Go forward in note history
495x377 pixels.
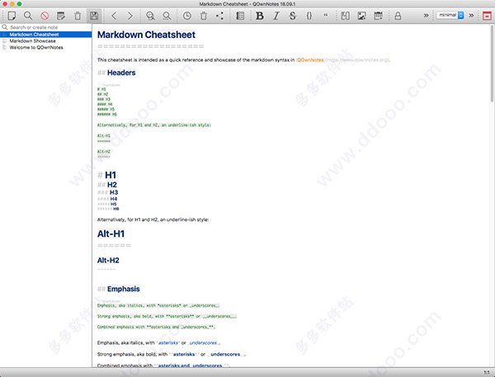tap(130, 16)
